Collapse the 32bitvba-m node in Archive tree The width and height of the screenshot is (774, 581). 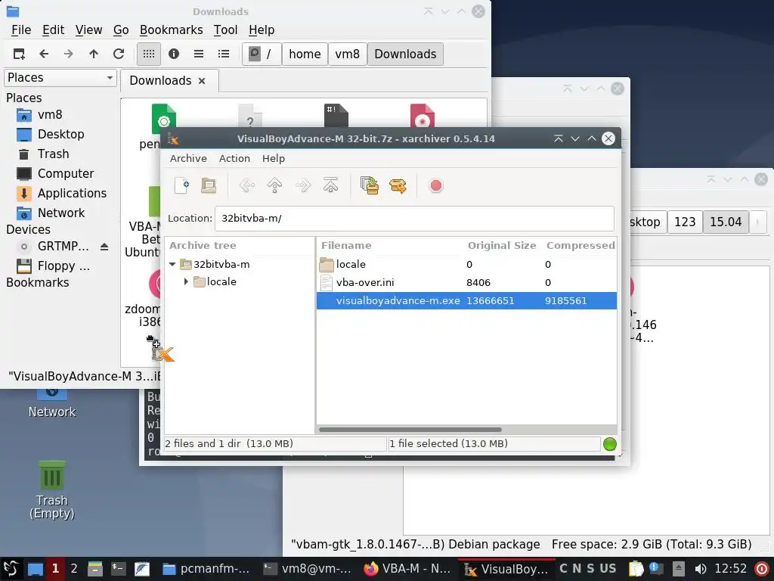pos(172,264)
